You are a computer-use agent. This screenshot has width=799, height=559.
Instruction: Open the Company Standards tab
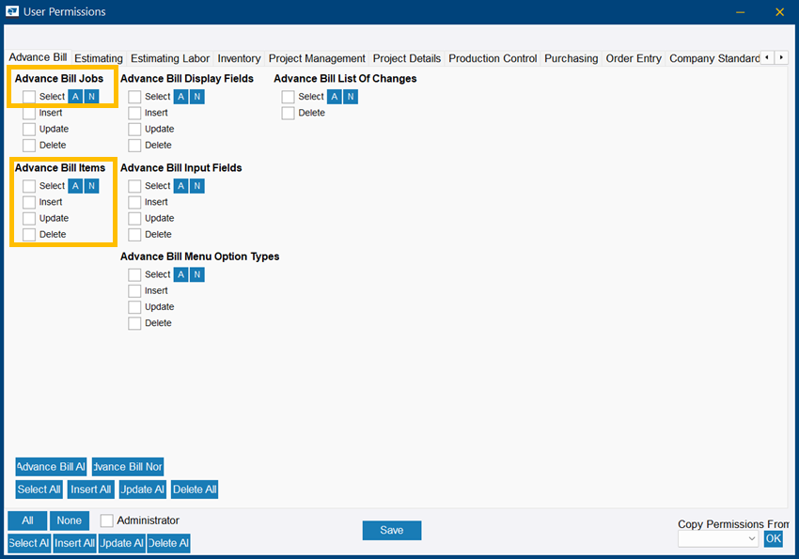tap(713, 58)
